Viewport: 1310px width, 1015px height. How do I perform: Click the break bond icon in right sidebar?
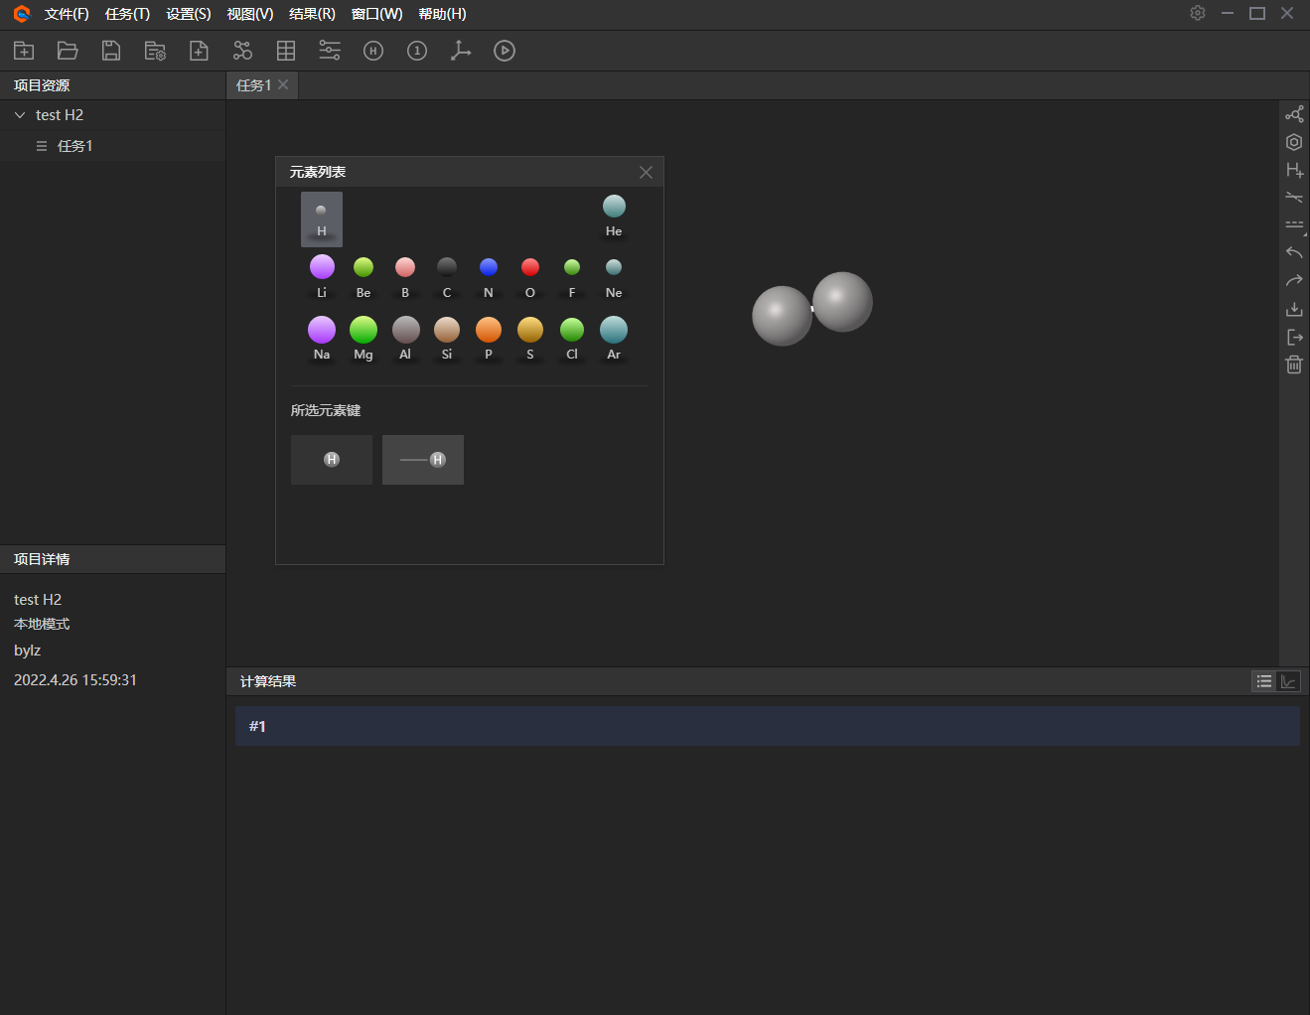click(1294, 198)
